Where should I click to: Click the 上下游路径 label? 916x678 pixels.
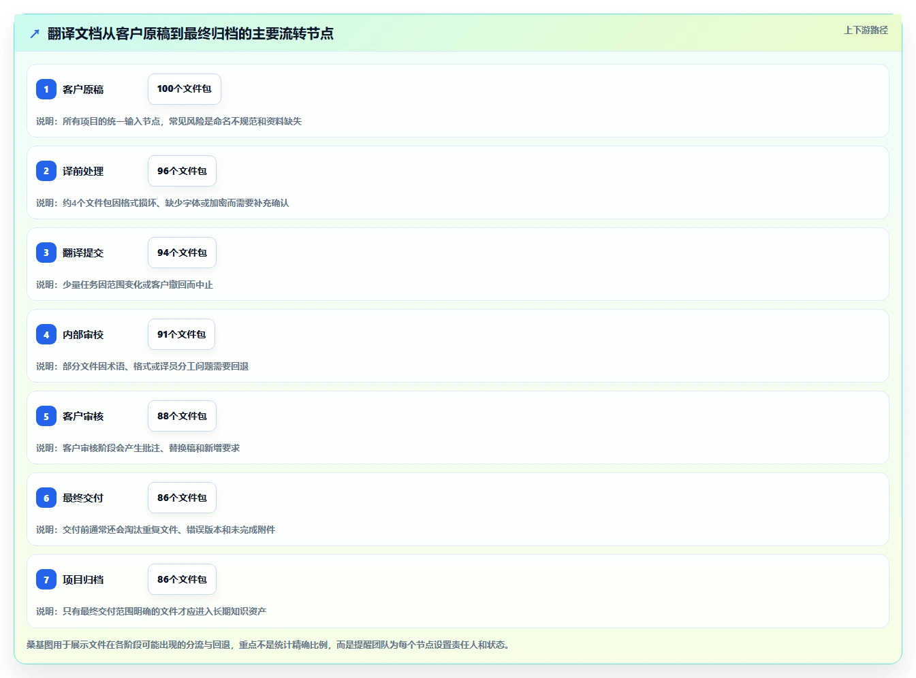[x=866, y=30]
